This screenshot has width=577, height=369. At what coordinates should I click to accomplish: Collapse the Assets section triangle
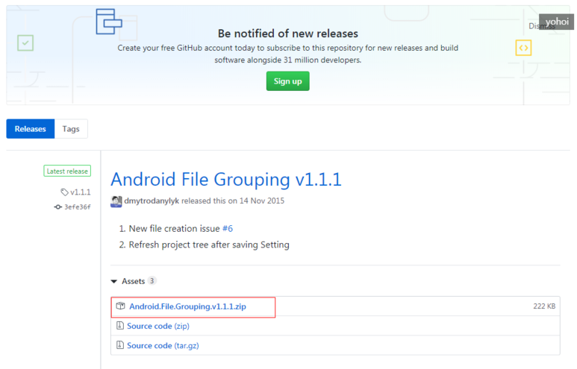pyautogui.click(x=114, y=282)
